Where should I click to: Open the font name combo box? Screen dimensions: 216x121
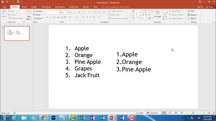pyautogui.click(x=53, y=12)
